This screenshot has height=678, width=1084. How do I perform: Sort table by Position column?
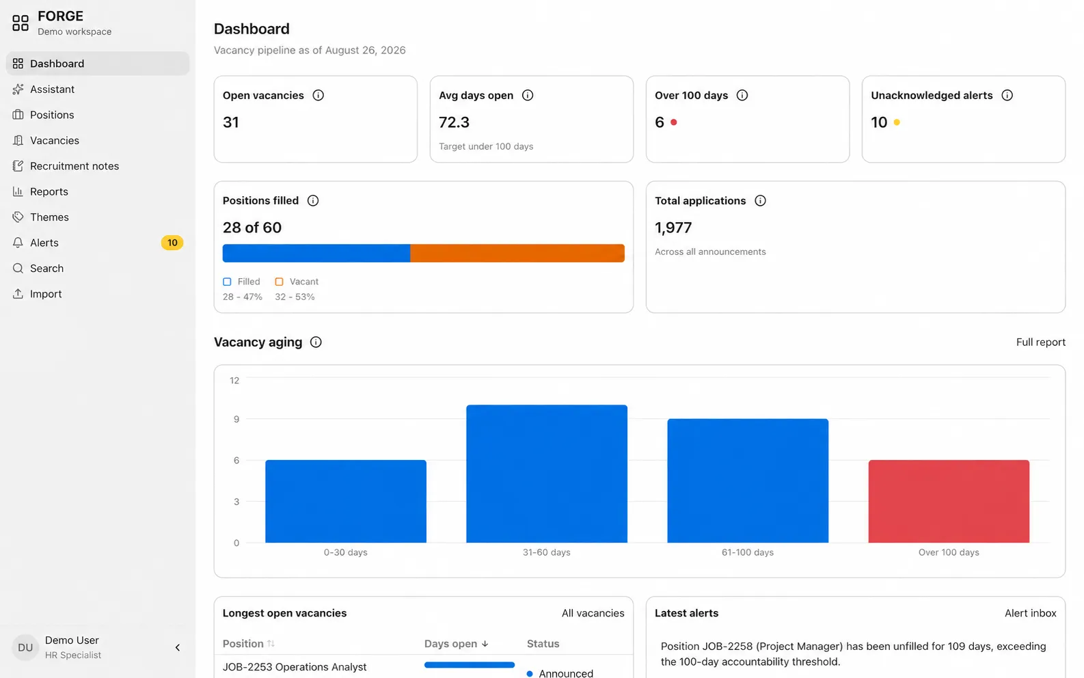249,644
